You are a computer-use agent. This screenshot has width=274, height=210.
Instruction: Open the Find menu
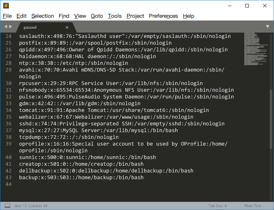click(x=64, y=16)
